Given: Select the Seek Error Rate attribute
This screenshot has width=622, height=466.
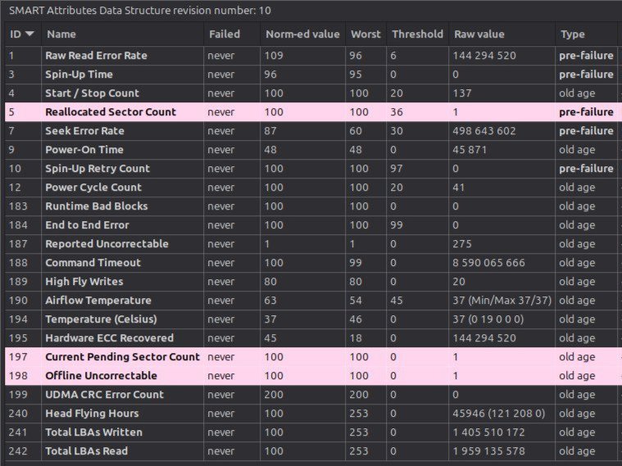Looking at the screenshot, I should click(x=84, y=131).
